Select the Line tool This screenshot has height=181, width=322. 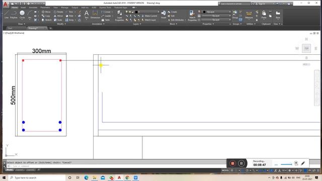7,15
